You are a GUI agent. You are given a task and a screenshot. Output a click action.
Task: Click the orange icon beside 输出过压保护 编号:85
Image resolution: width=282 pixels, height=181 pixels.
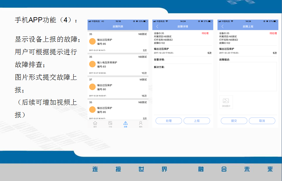click(92, 41)
